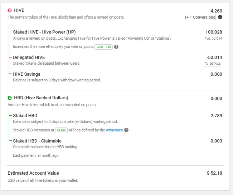Click the magnifier icon in DETAILS button
233x195 pixels.
click(206, 64)
